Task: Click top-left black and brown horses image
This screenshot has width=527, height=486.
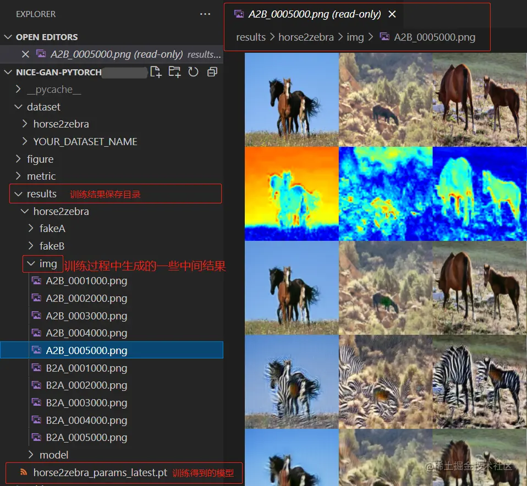Action: (x=292, y=100)
